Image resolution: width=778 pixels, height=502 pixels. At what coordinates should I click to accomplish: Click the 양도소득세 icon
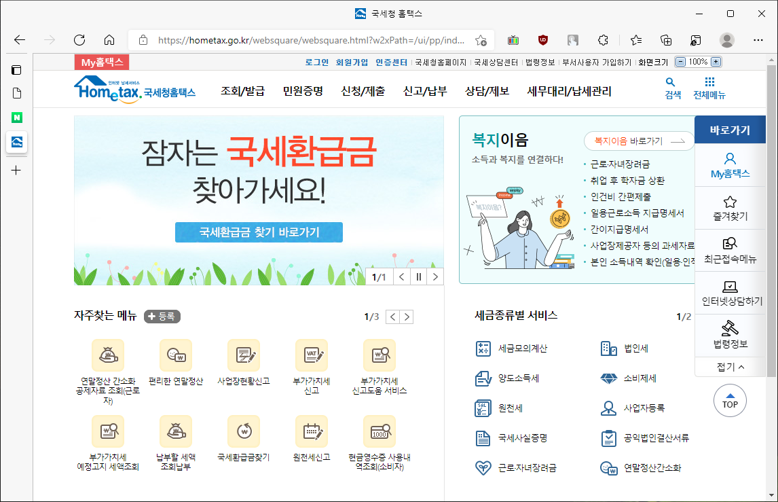(x=483, y=378)
